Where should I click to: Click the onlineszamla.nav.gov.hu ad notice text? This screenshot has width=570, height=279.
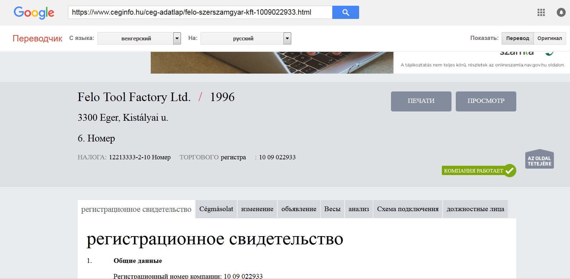pyautogui.click(x=483, y=65)
